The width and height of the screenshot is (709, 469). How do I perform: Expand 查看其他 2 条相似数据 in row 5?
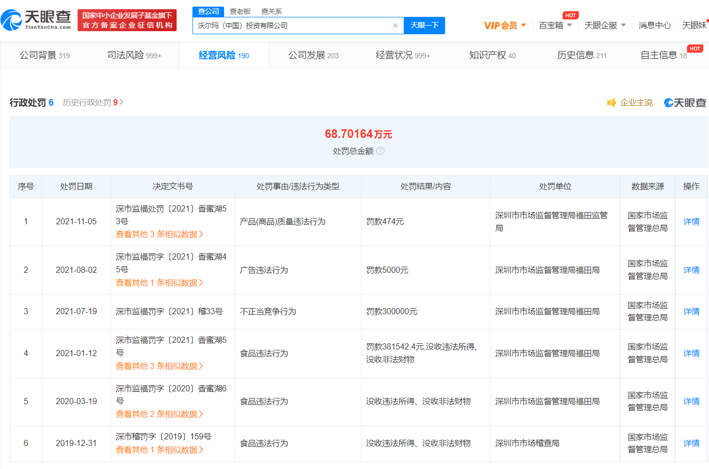(160, 414)
